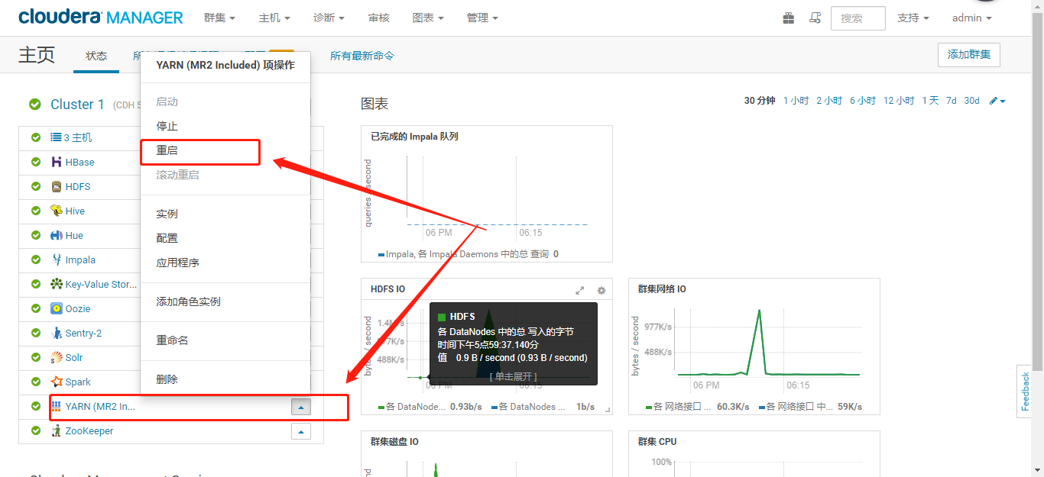This screenshot has height=477, width=1044.
Task: Open the 诊断 dropdown menu
Action: coord(329,18)
